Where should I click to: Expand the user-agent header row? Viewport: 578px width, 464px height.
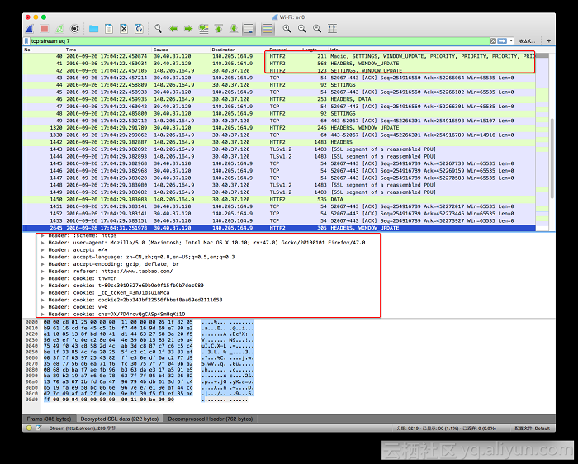point(43,243)
